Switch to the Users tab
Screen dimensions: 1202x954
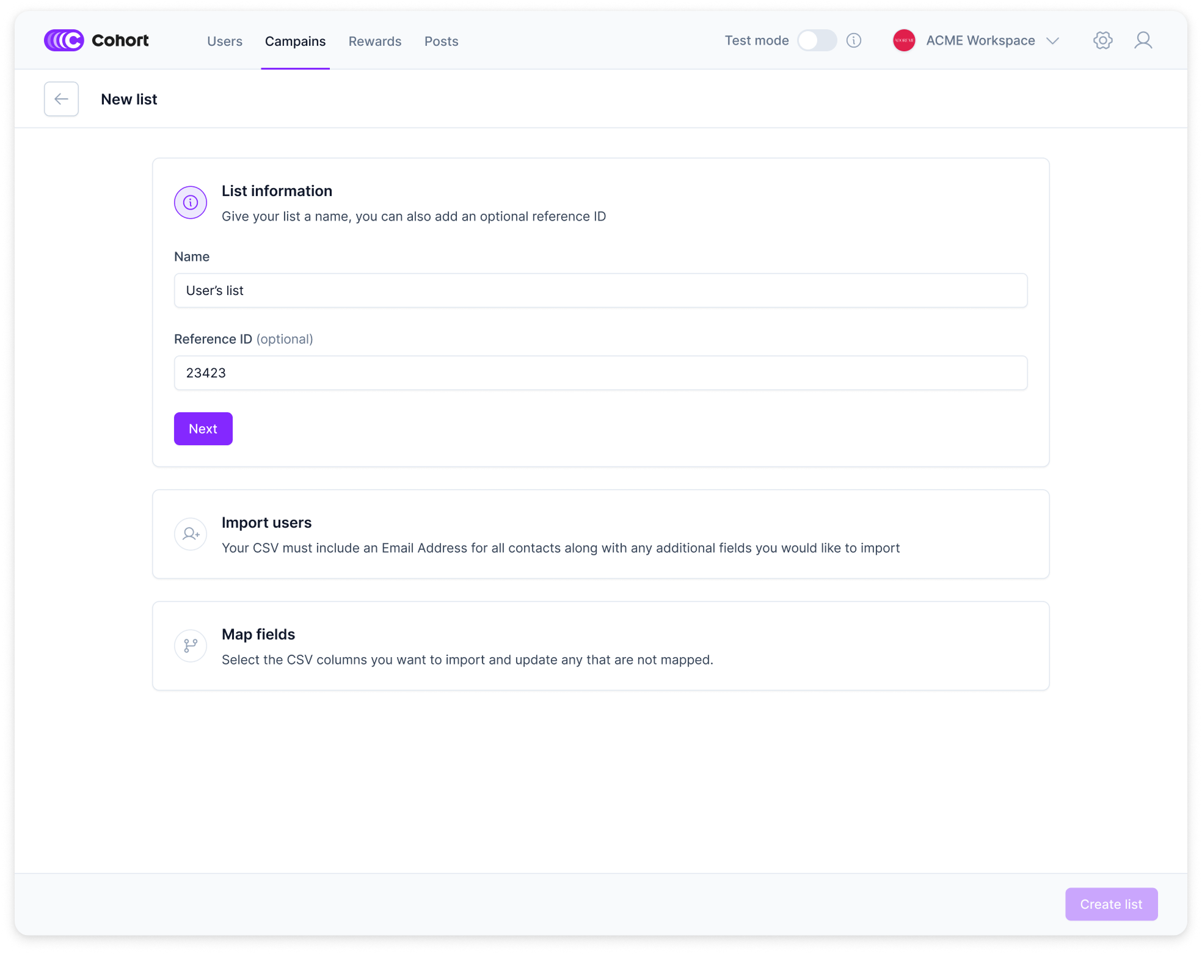[x=225, y=41]
